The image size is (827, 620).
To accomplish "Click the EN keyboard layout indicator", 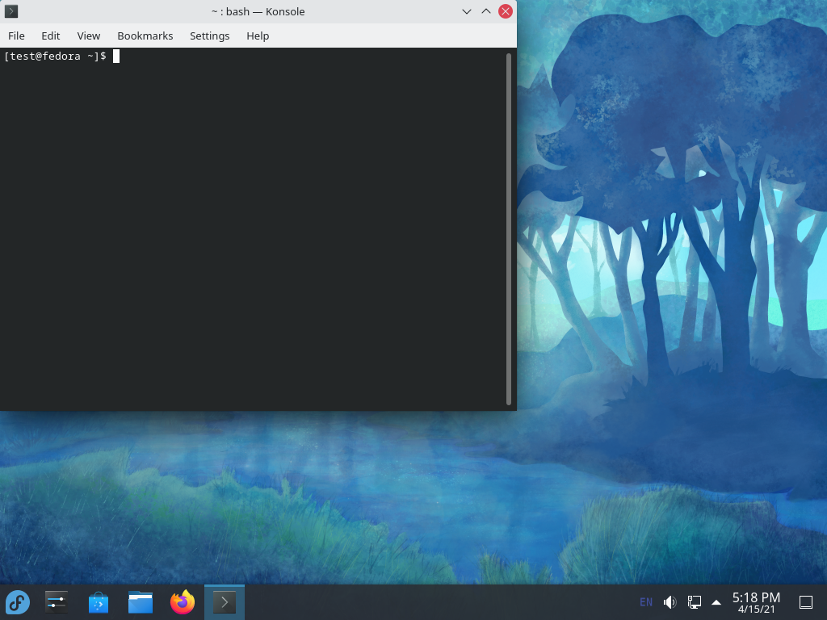I will point(646,602).
